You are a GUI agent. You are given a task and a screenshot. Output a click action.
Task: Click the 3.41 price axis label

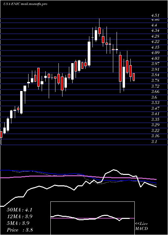(155, 114)
